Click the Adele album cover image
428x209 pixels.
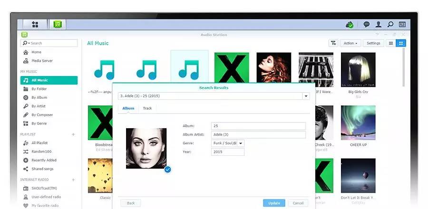click(146, 148)
